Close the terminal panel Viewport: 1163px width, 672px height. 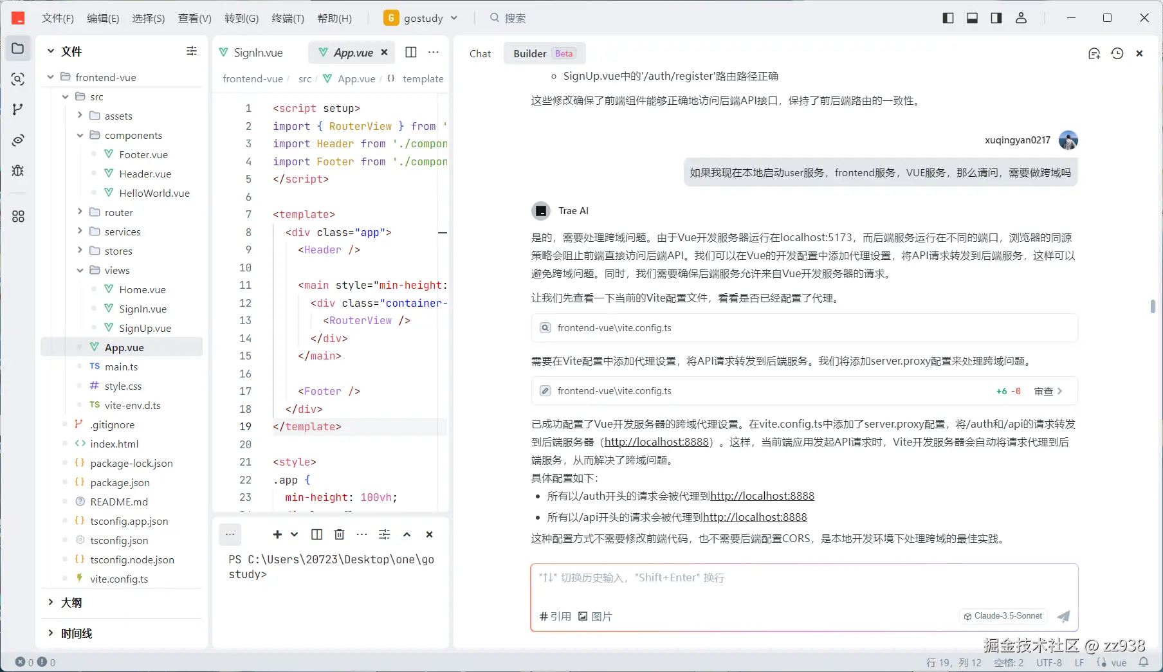click(x=430, y=534)
